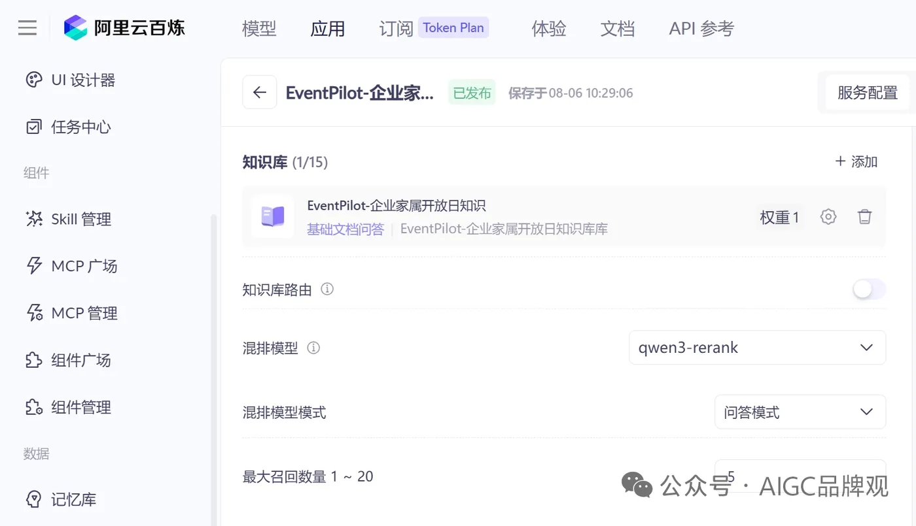The height and width of the screenshot is (526, 916).
Task: Show info tooltip for 混排模型
Action: click(x=313, y=348)
